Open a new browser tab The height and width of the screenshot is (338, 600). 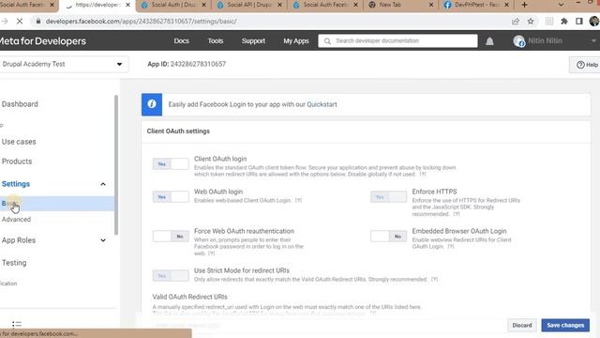click(x=525, y=5)
